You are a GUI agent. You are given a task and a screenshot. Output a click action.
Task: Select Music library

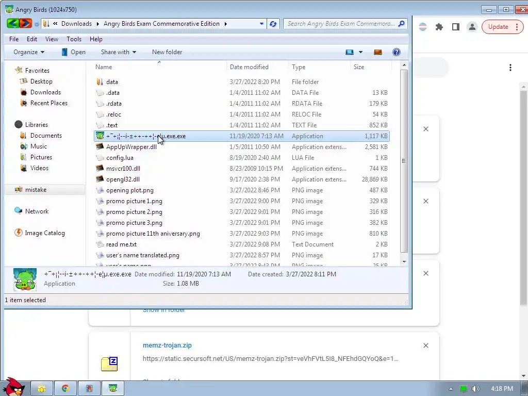tap(34, 146)
